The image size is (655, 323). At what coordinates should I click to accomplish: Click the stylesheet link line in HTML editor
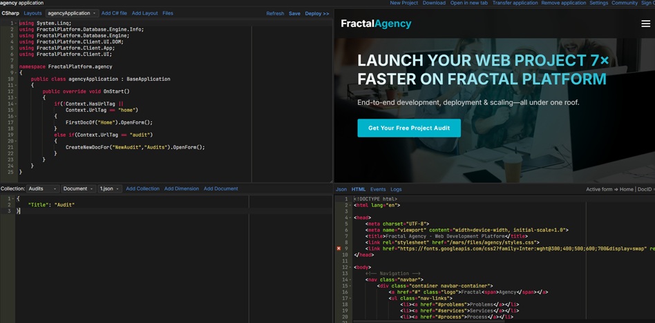453,242
